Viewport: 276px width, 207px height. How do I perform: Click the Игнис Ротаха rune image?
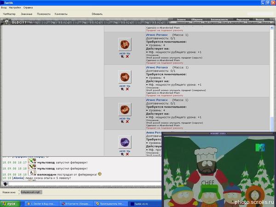point(125,77)
